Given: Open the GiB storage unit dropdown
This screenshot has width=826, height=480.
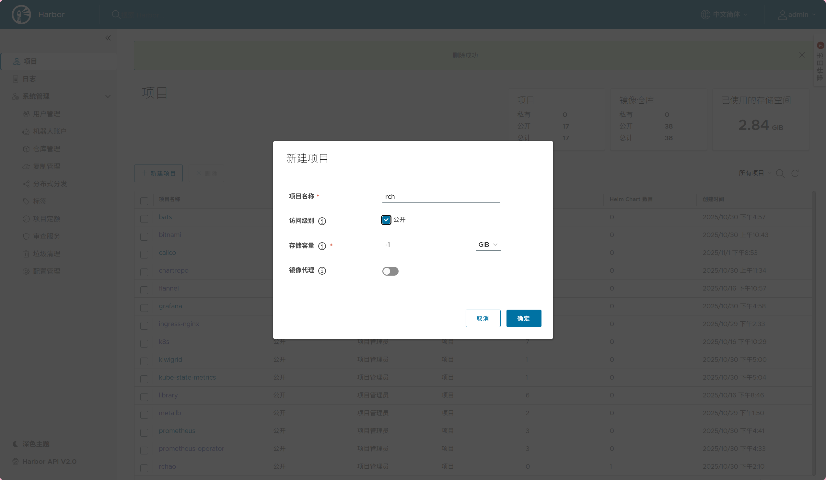Looking at the screenshot, I should pos(488,245).
